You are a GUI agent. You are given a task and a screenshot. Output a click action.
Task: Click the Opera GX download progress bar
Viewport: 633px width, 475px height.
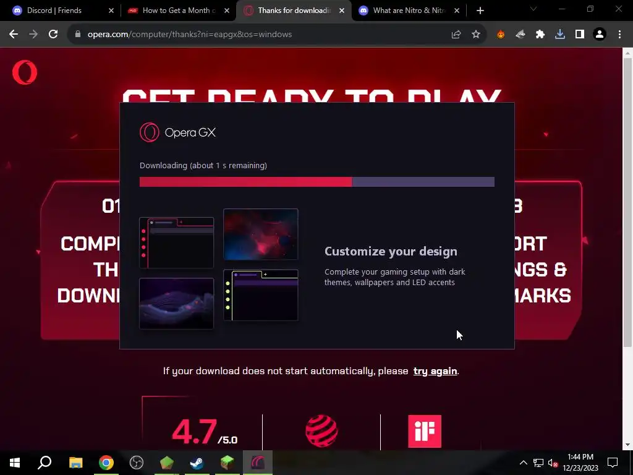pyautogui.click(x=317, y=182)
